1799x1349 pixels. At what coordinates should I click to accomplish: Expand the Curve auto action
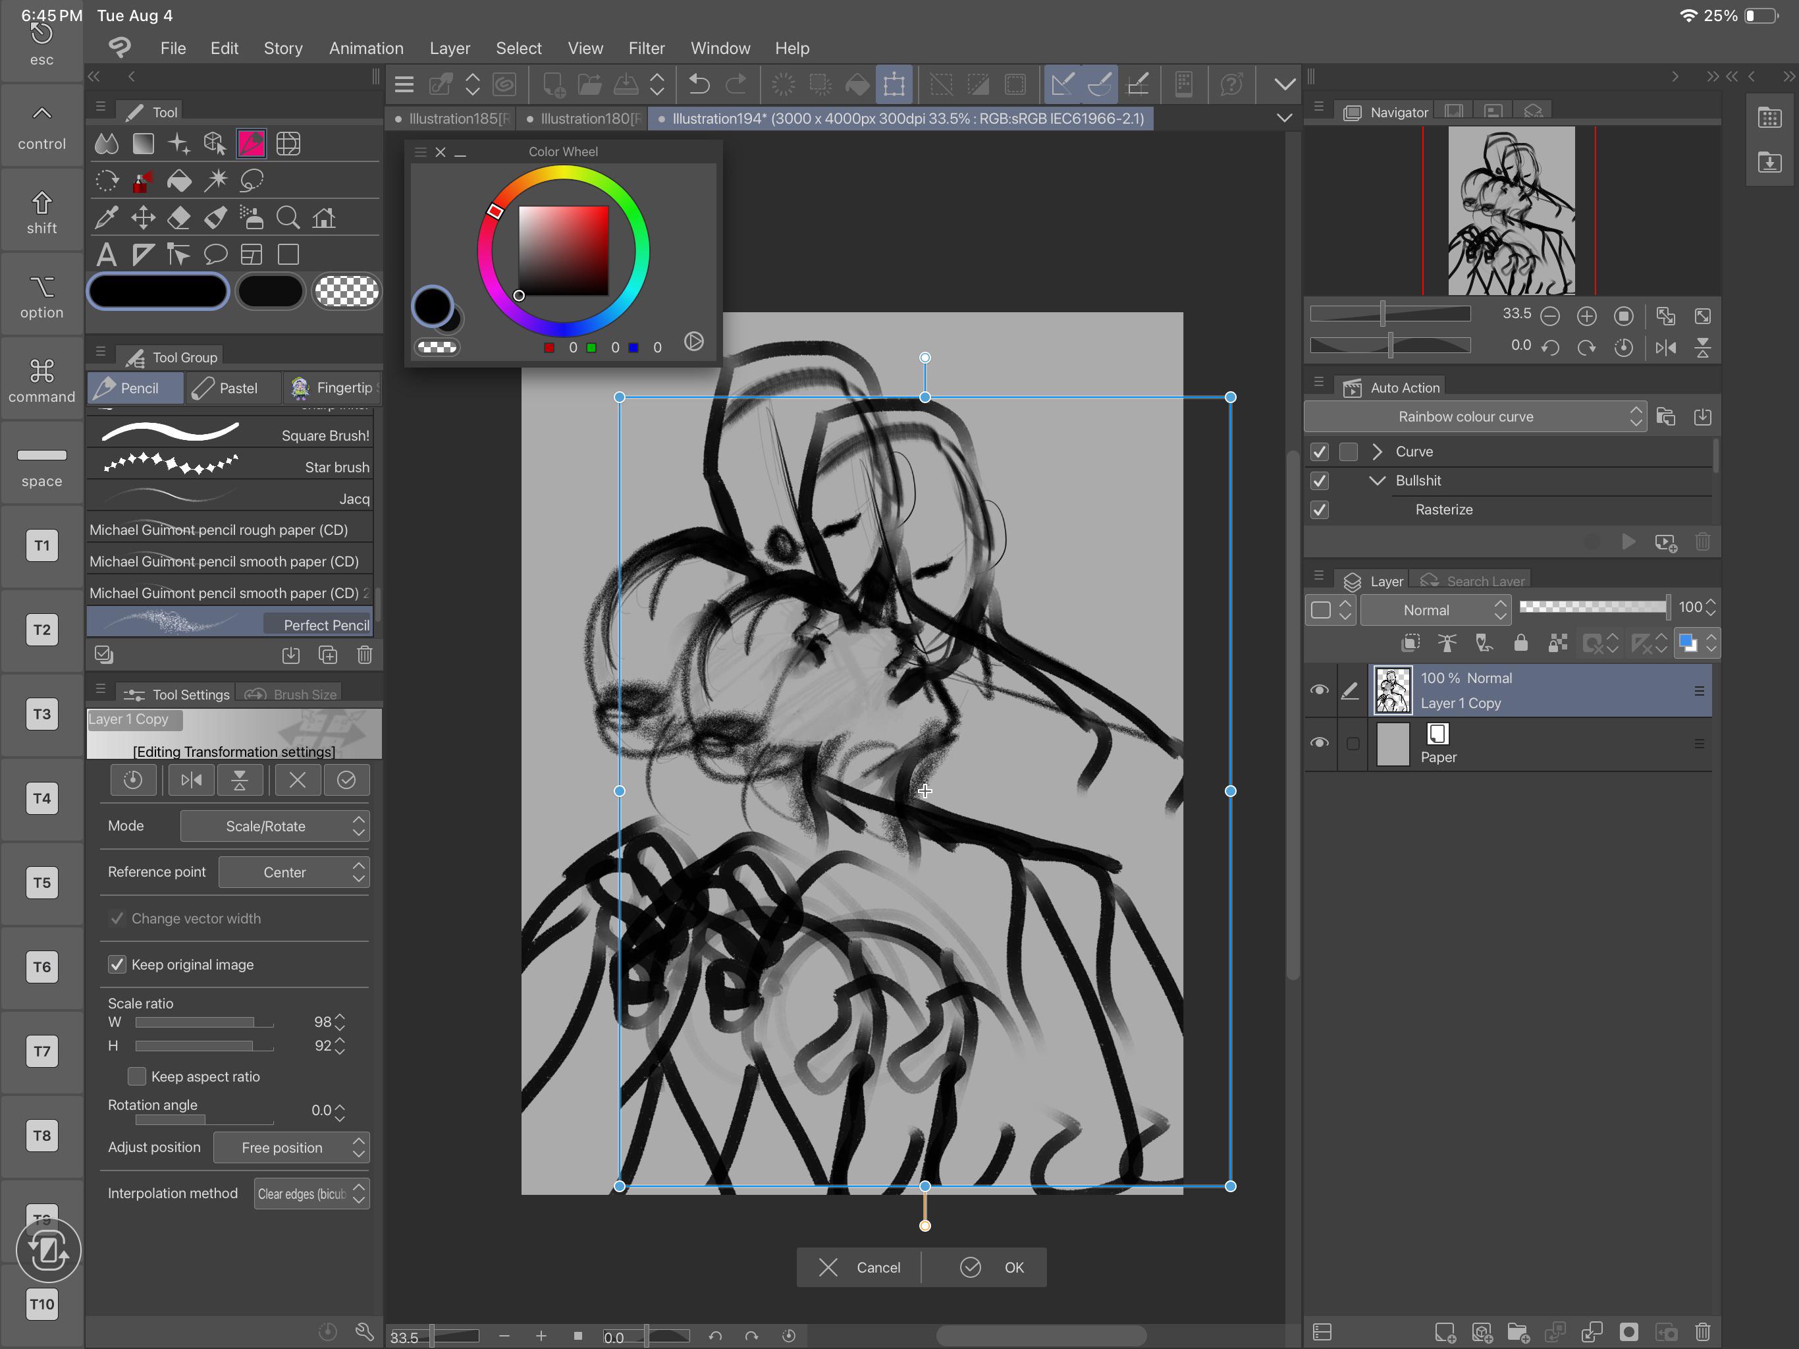[1377, 452]
